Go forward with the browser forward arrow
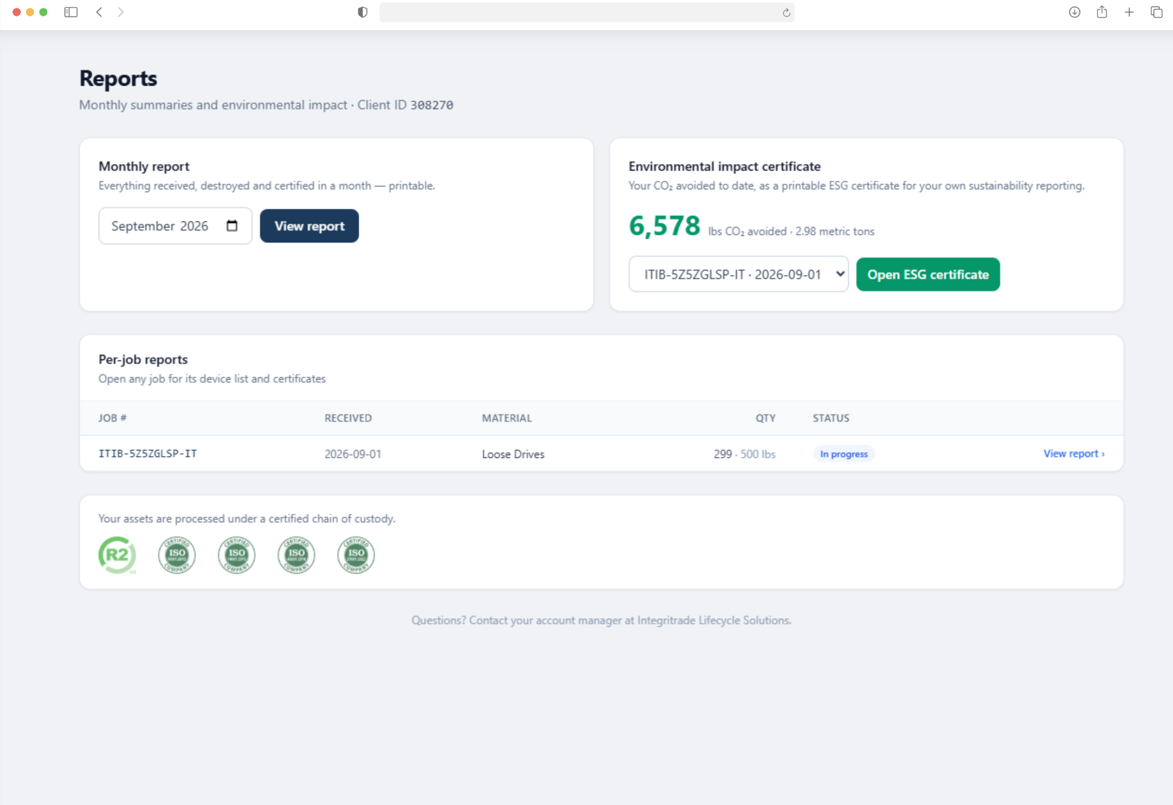 click(x=121, y=12)
